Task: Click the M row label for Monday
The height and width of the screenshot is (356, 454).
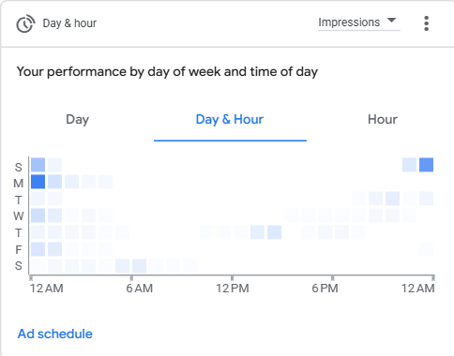Action: tap(19, 184)
